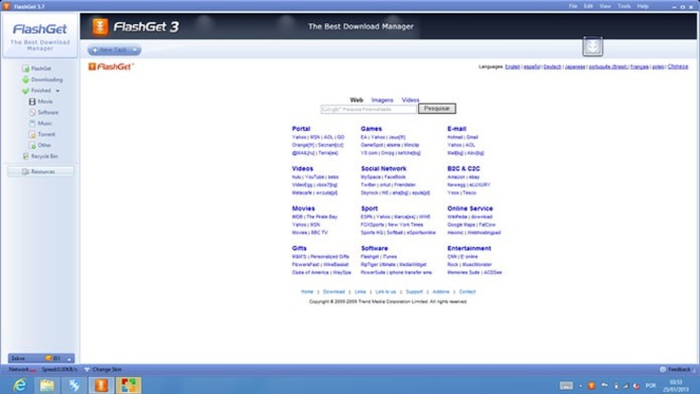Image resolution: width=700 pixels, height=394 pixels.
Task: Click the Network status indicator
Action: tap(22, 369)
